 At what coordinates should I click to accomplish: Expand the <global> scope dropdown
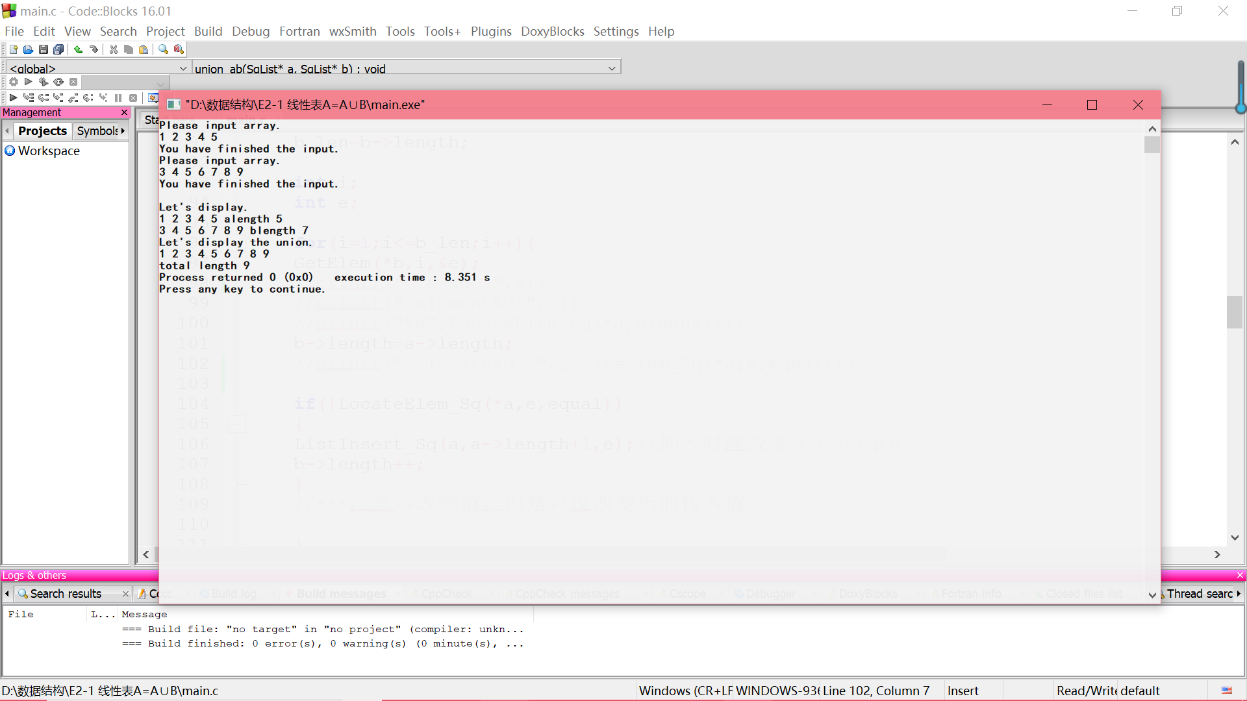point(183,68)
